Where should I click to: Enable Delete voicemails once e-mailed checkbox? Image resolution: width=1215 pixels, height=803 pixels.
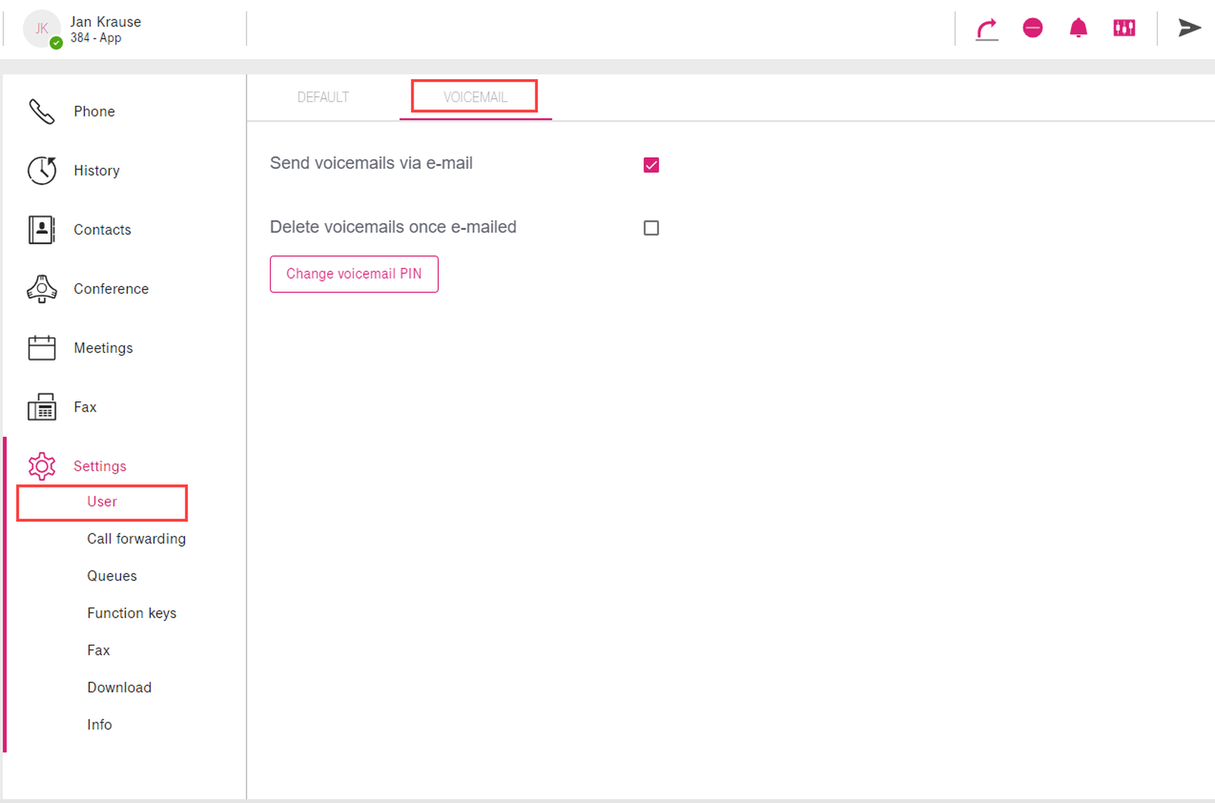651,228
